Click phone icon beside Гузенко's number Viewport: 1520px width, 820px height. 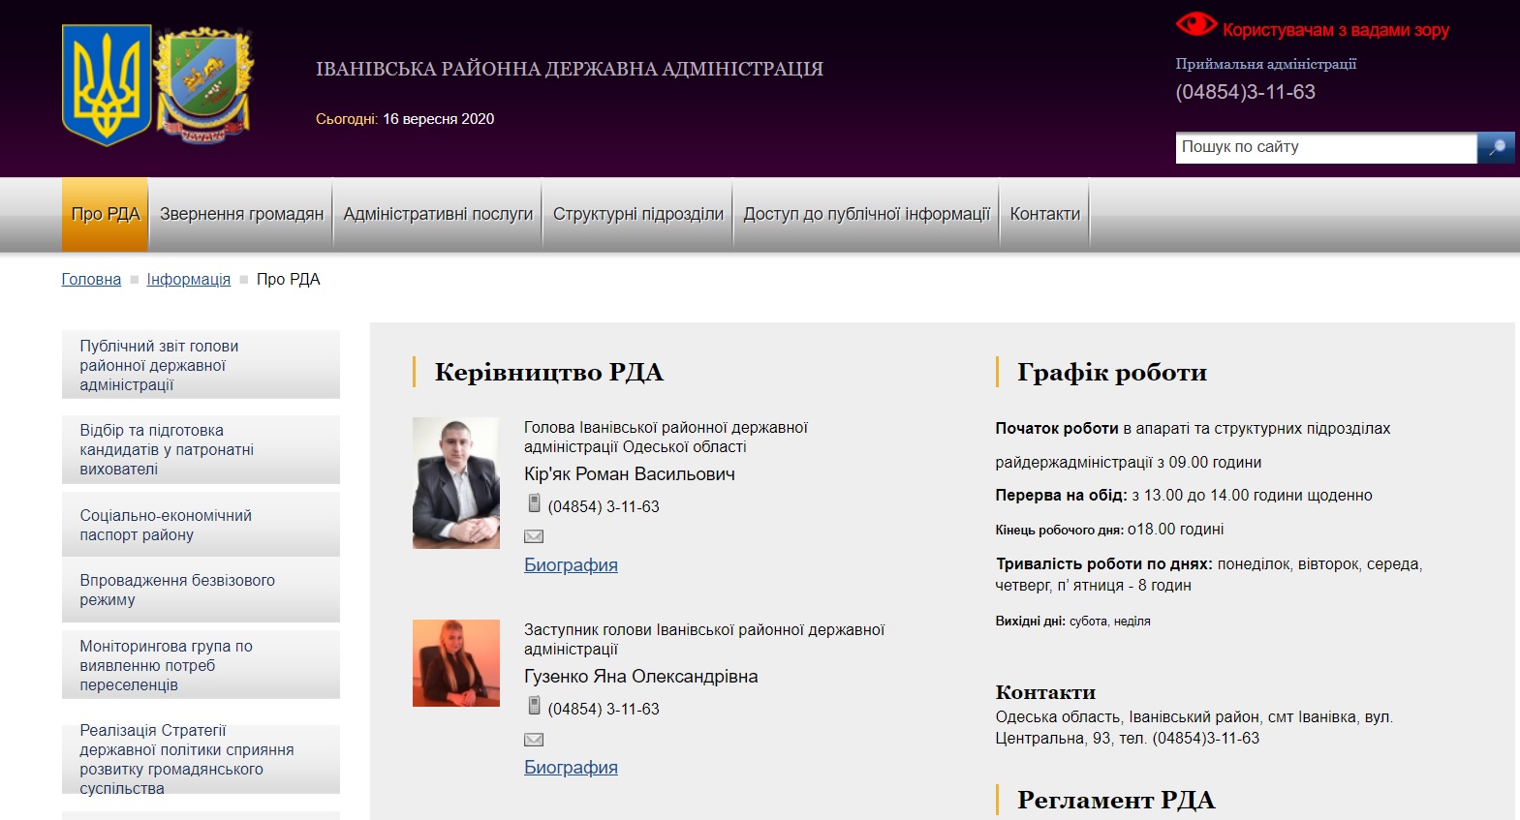(x=534, y=706)
